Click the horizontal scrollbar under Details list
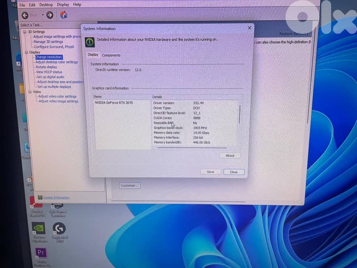This screenshot has height=268, width=357. [x=192, y=148]
